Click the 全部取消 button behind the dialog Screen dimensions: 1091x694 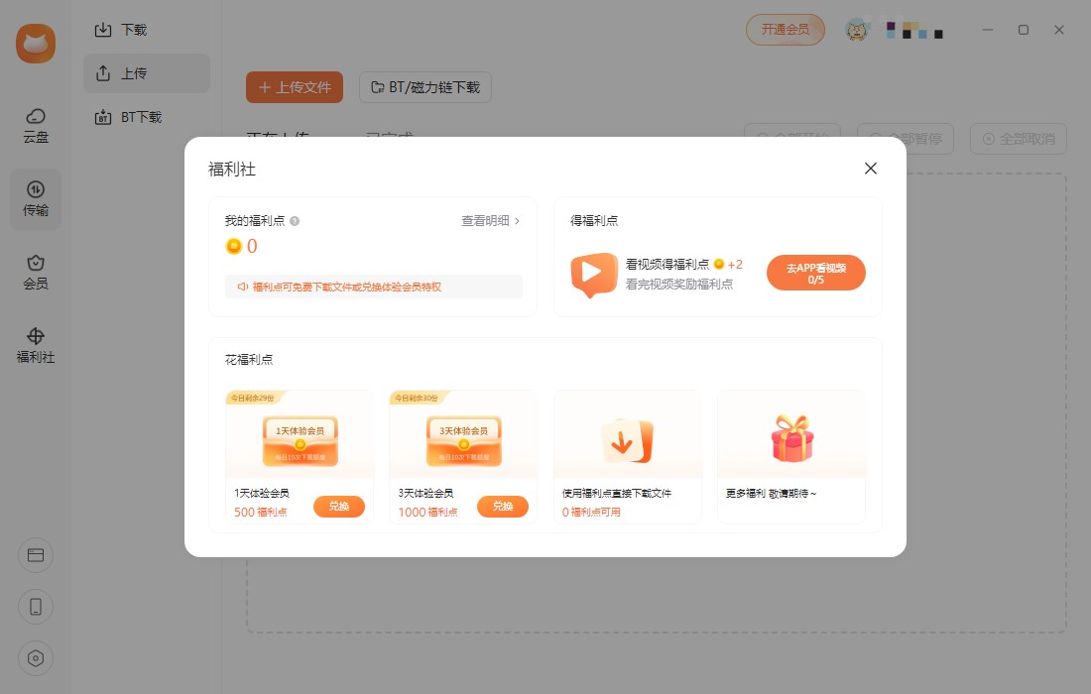point(1019,139)
